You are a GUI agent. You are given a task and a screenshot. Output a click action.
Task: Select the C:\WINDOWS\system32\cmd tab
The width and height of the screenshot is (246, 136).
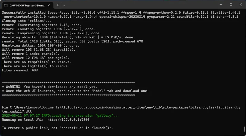pos(27,5)
